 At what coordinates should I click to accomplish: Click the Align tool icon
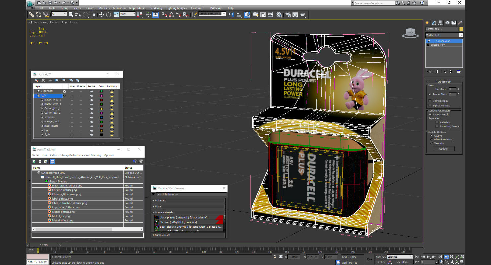[x=239, y=14]
